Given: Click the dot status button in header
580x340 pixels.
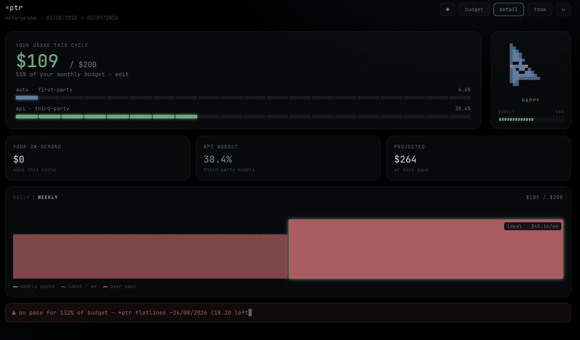Looking at the screenshot, I should tap(447, 10).
